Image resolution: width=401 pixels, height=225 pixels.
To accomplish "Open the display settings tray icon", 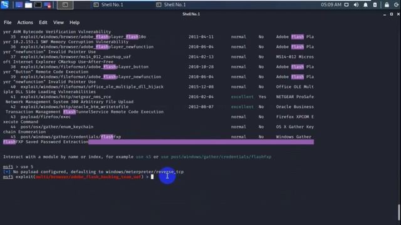I will (346, 5).
